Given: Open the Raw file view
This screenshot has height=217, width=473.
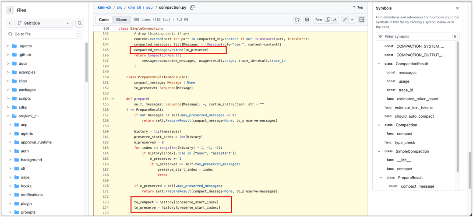Looking at the screenshot, I should point(318,20).
